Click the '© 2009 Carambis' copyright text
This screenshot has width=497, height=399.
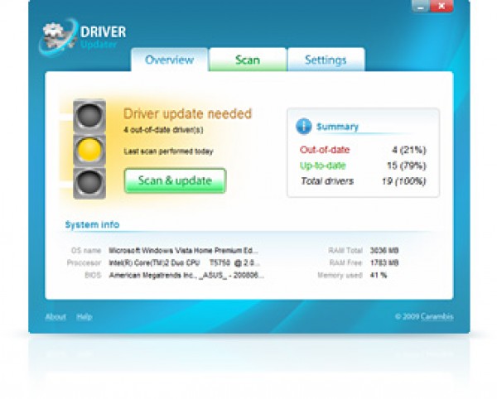(x=424, y=317)
